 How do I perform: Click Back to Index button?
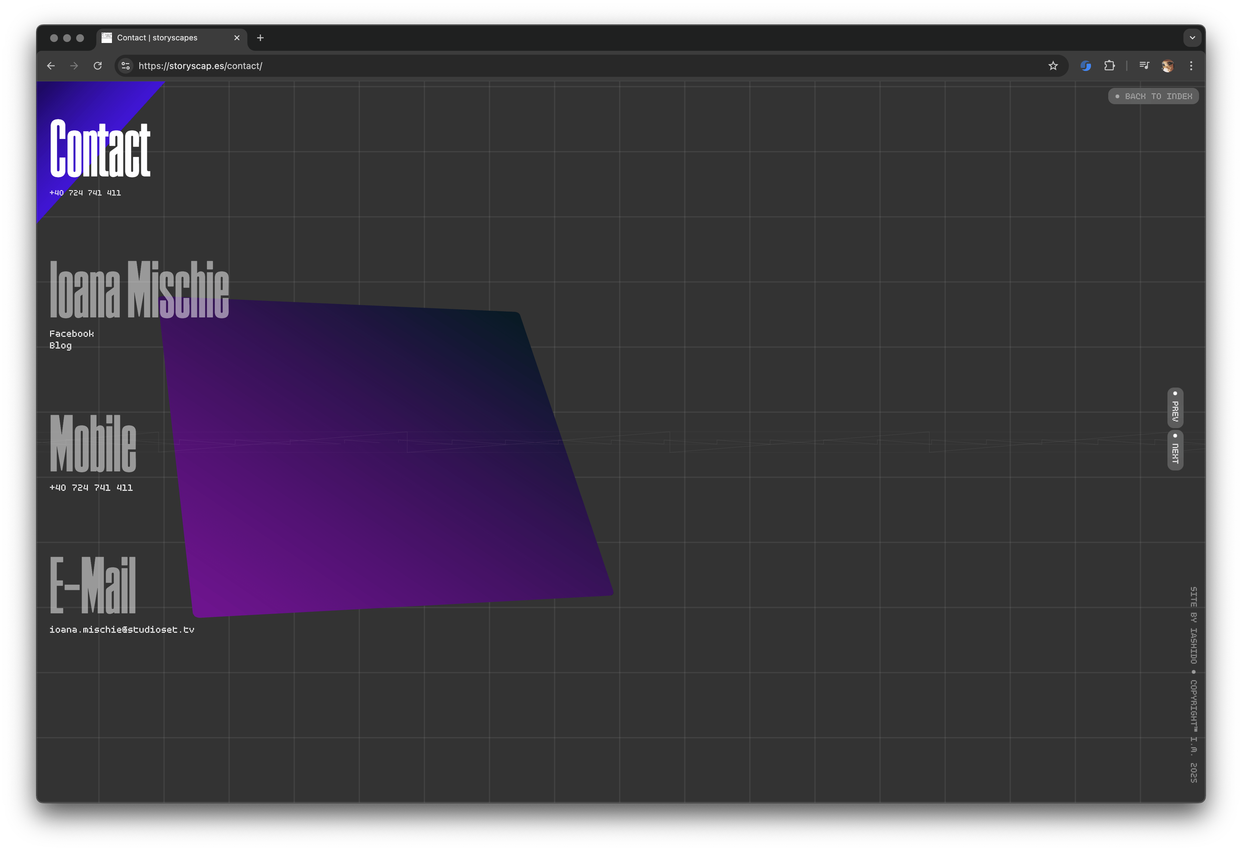1153,96
